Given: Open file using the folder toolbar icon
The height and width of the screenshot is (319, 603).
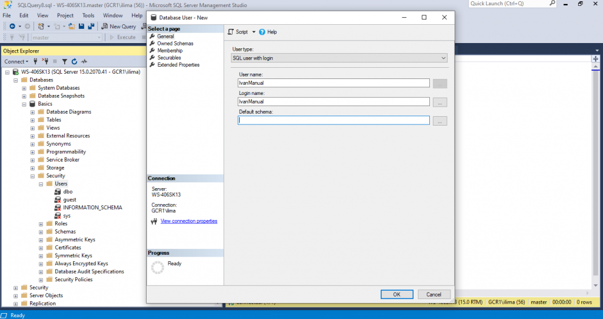Looking at the screenshot, I should coord(71,26).
